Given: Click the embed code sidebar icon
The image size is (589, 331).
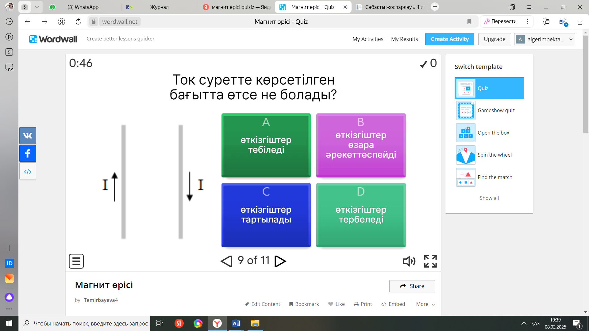Looking at the screenshot, I should pyautogui.click(x=28, y=171).
